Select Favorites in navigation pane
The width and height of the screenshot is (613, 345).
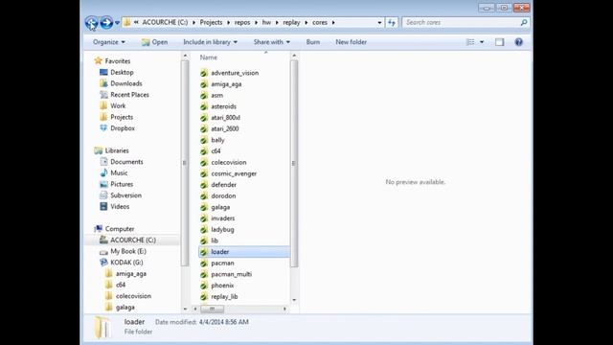[x=117, y=61]
